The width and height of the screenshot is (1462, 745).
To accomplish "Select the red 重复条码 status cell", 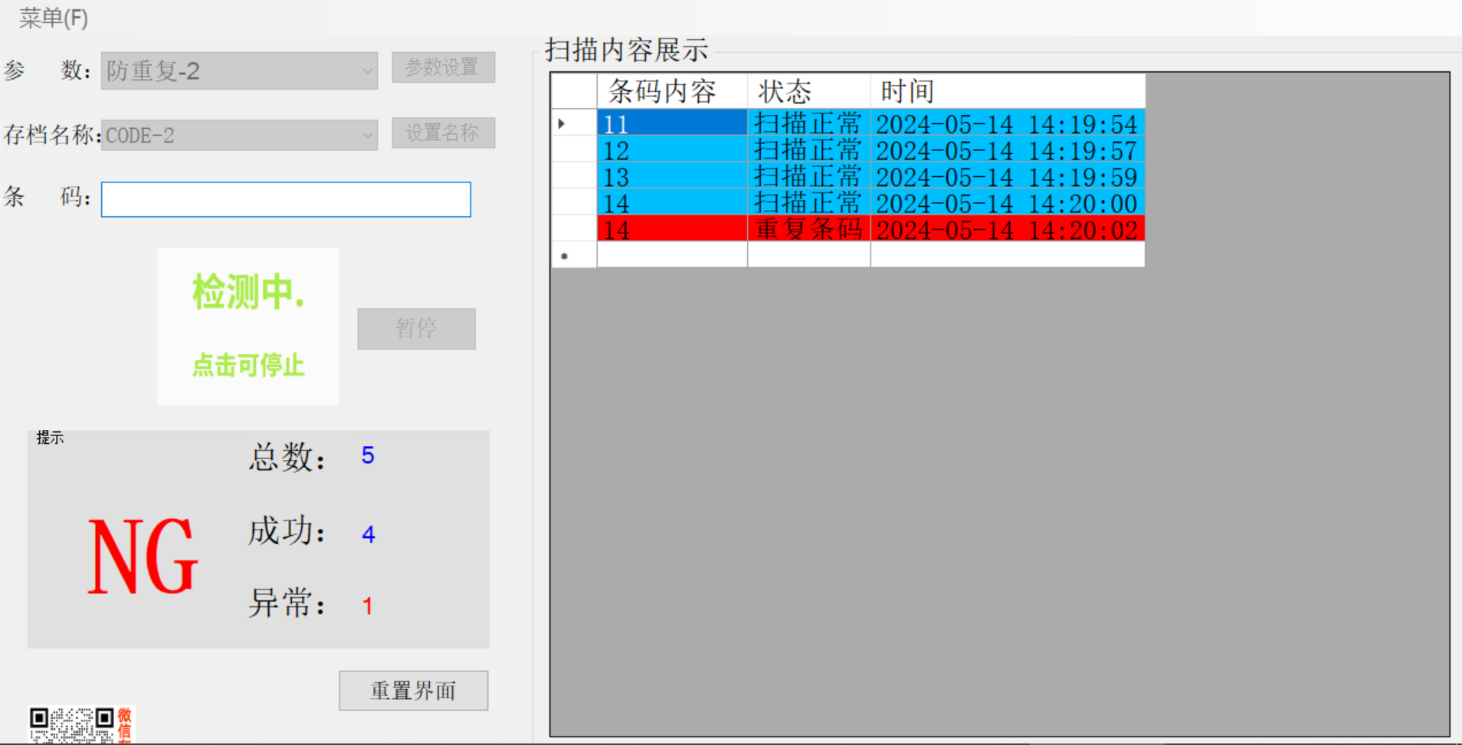I will pos(808,229).
